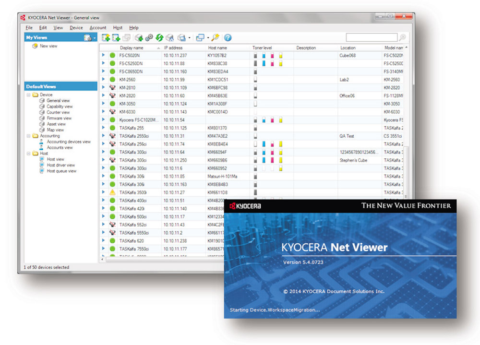Open communication settings gears icon in toolbar
This screenshot has height=345, width=480.
[x=149, y=37]
